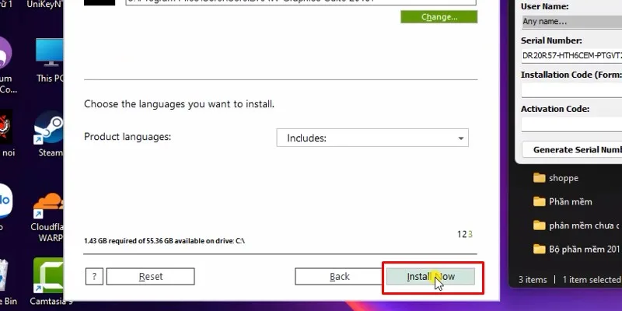Click the ? help button in installer

tap(94, 276)
